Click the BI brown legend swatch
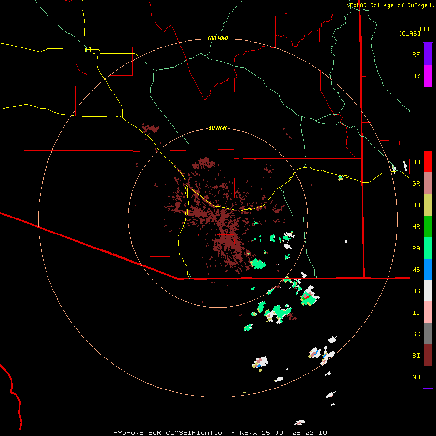Screen dimensions: 436x436 tap(428, 356)
